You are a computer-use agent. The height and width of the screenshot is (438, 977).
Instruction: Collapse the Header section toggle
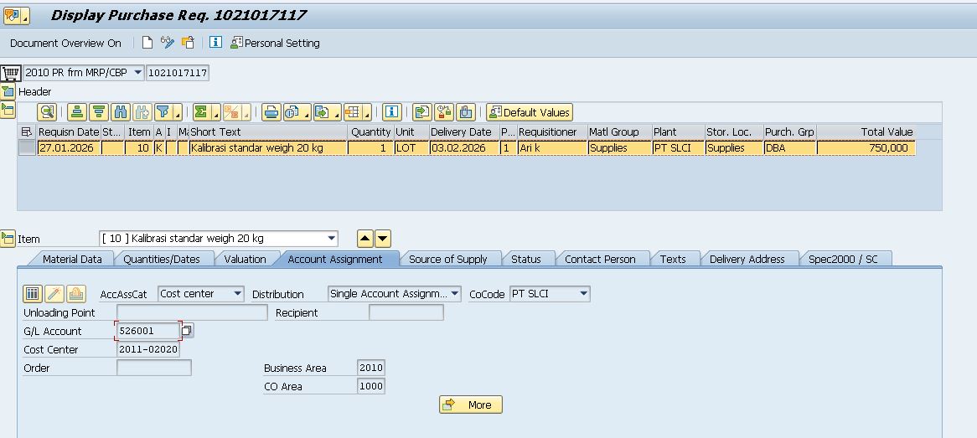click(8, 91)
